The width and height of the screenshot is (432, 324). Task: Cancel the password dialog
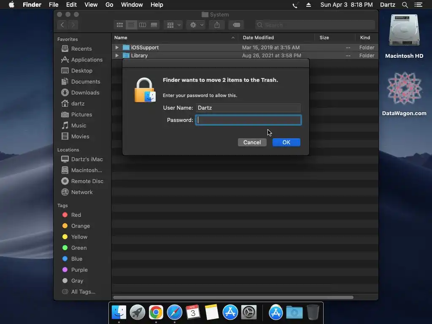coord(252,143)
